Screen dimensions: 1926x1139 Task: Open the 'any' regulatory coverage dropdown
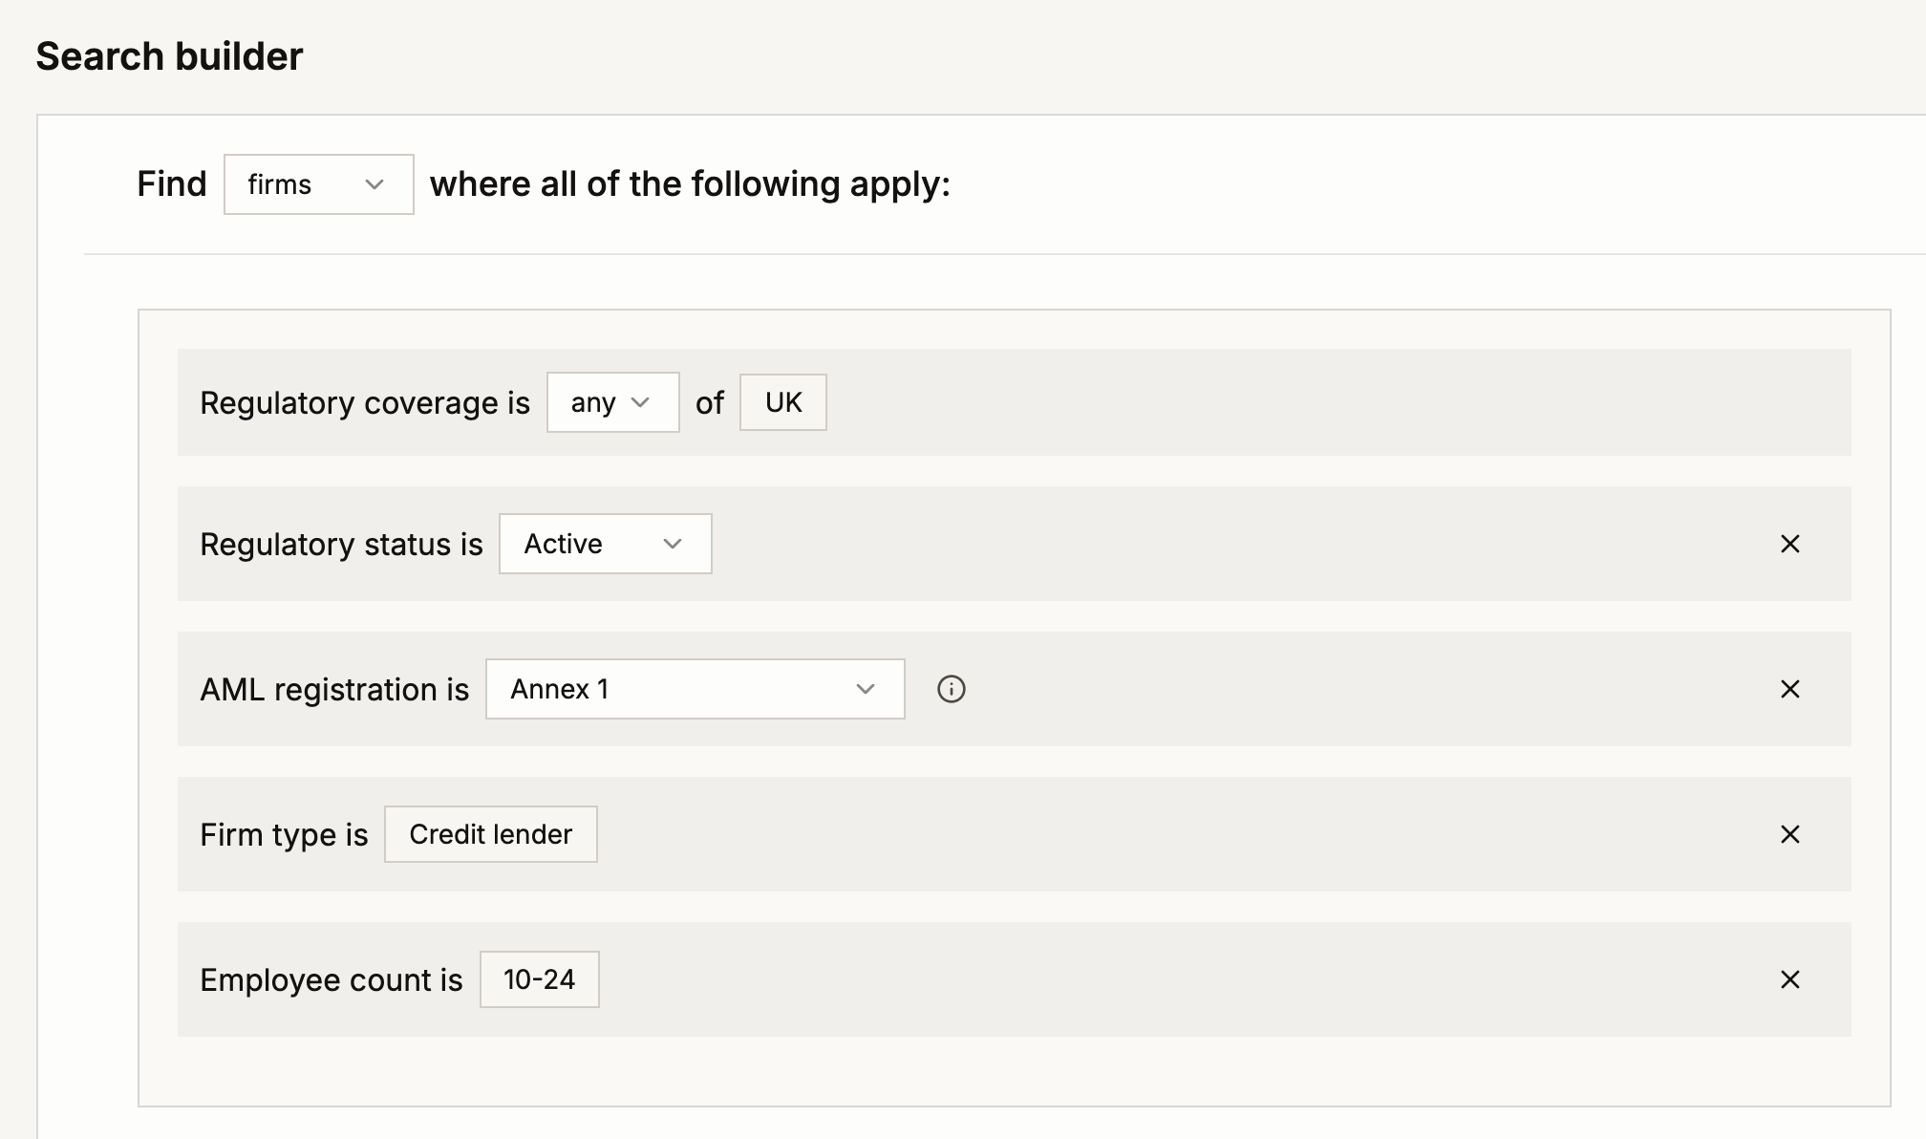(x=612, y=402)
